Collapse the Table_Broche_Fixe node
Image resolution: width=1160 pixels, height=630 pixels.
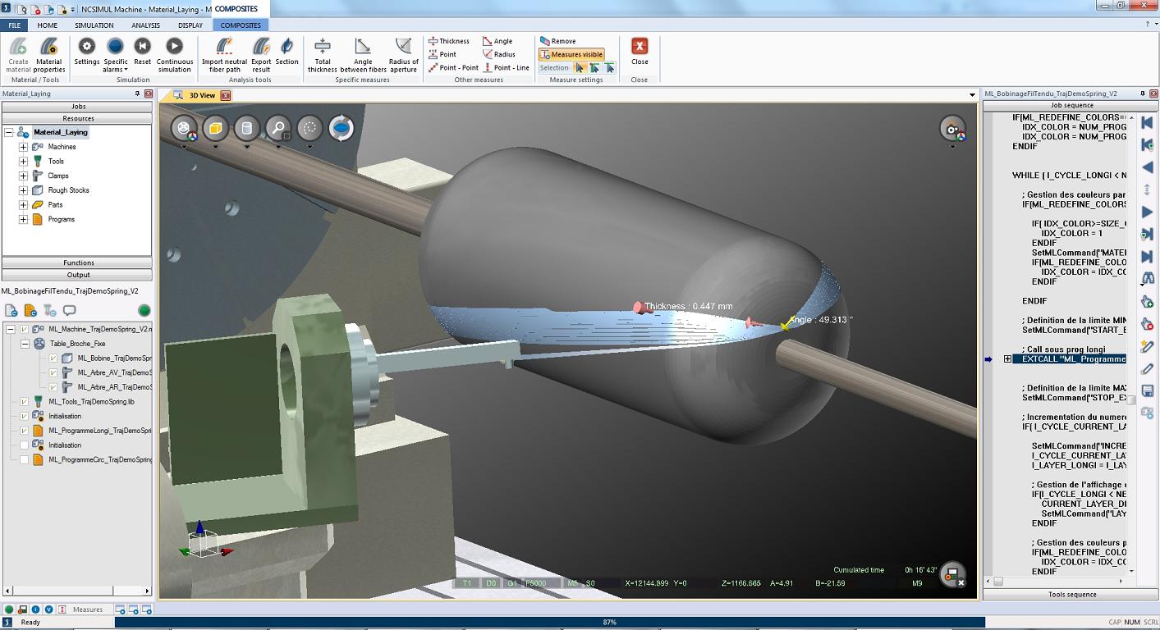(x=25, y=344)
